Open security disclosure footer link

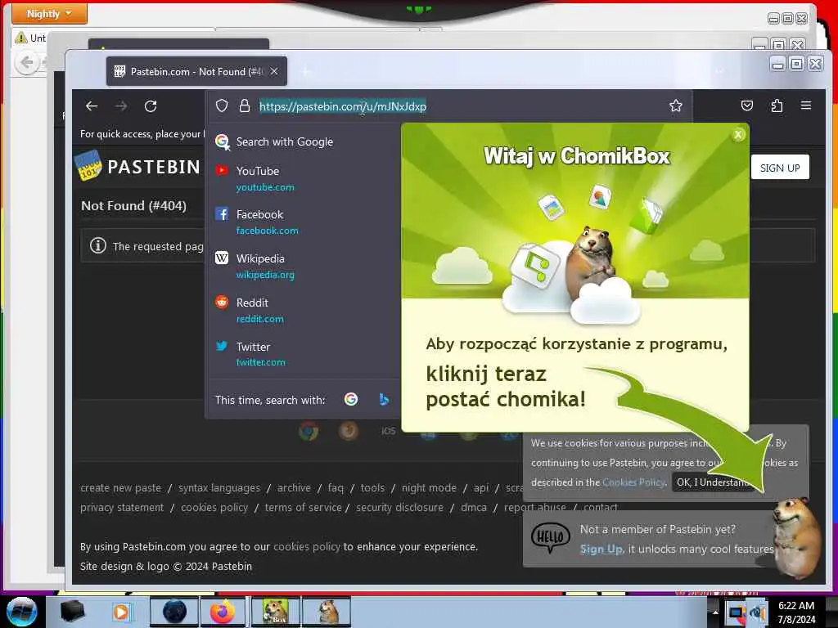pyautogui.click(x=399, y=507)
